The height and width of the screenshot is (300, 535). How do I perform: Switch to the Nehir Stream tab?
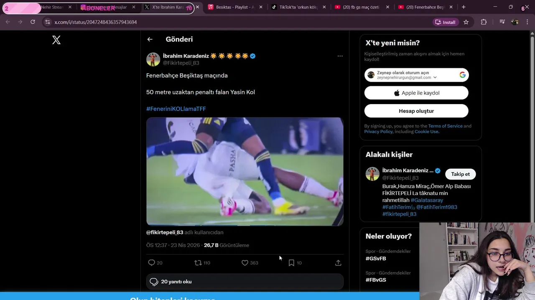[51, 7]
